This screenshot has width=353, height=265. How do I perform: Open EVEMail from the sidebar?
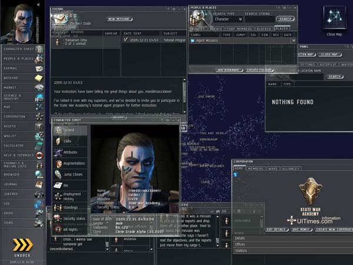[x=22, y=68]
